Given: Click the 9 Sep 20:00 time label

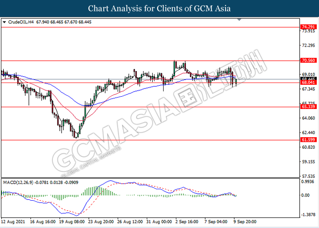Looking at the screenshot, I should [245, 222].
